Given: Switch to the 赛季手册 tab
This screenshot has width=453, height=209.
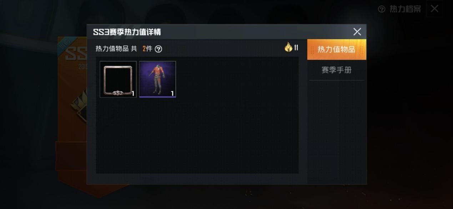Looking at the screenshot, I should coord(337,70).
